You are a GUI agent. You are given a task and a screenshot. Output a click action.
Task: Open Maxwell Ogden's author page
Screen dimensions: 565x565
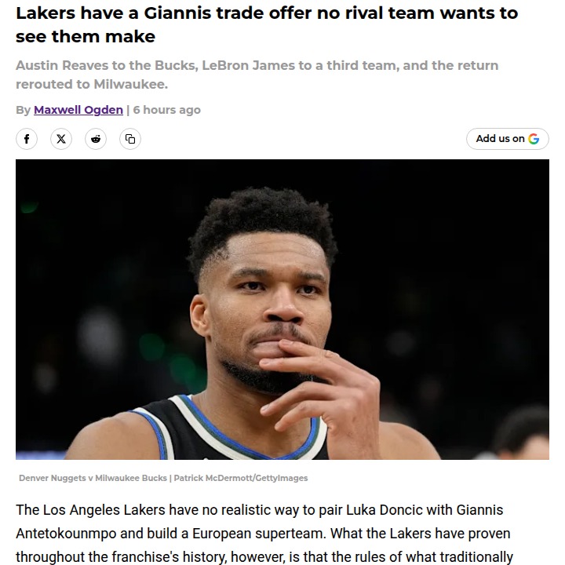point(78,110)
